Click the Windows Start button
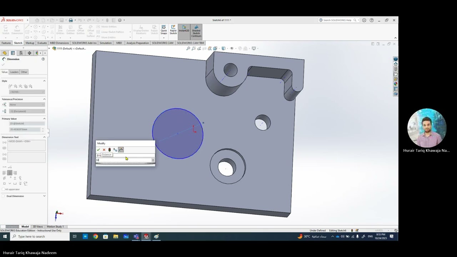 4,236
